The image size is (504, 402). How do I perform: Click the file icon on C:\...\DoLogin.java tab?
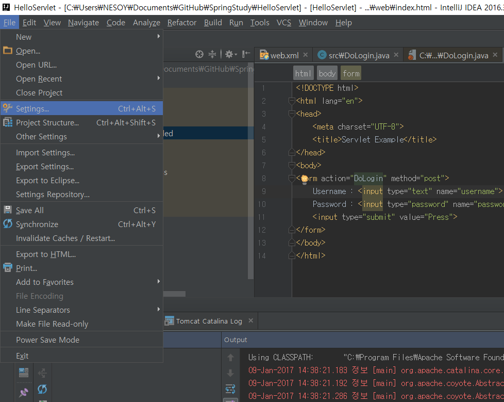[x=412, y=55]
